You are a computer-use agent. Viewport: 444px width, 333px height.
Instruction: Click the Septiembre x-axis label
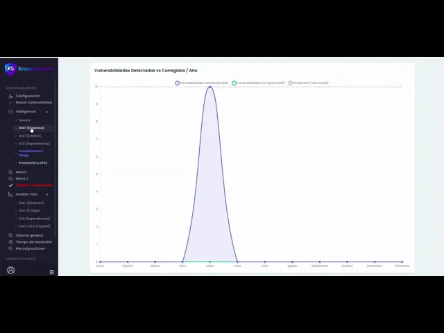320,266
